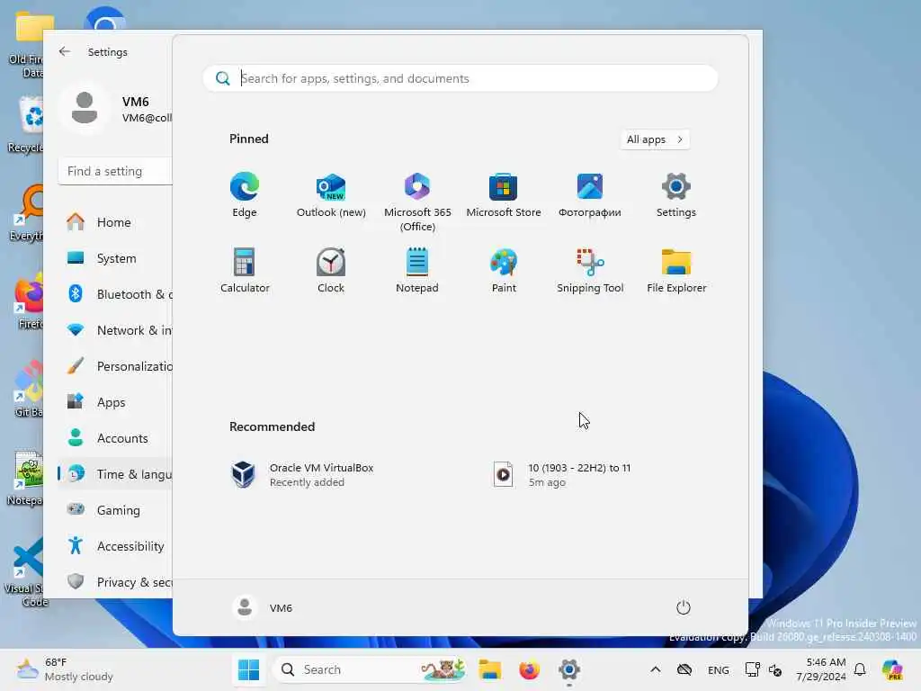921x691 pixels.
Task: Open Notepad from pinned apps
Action: 417,270
